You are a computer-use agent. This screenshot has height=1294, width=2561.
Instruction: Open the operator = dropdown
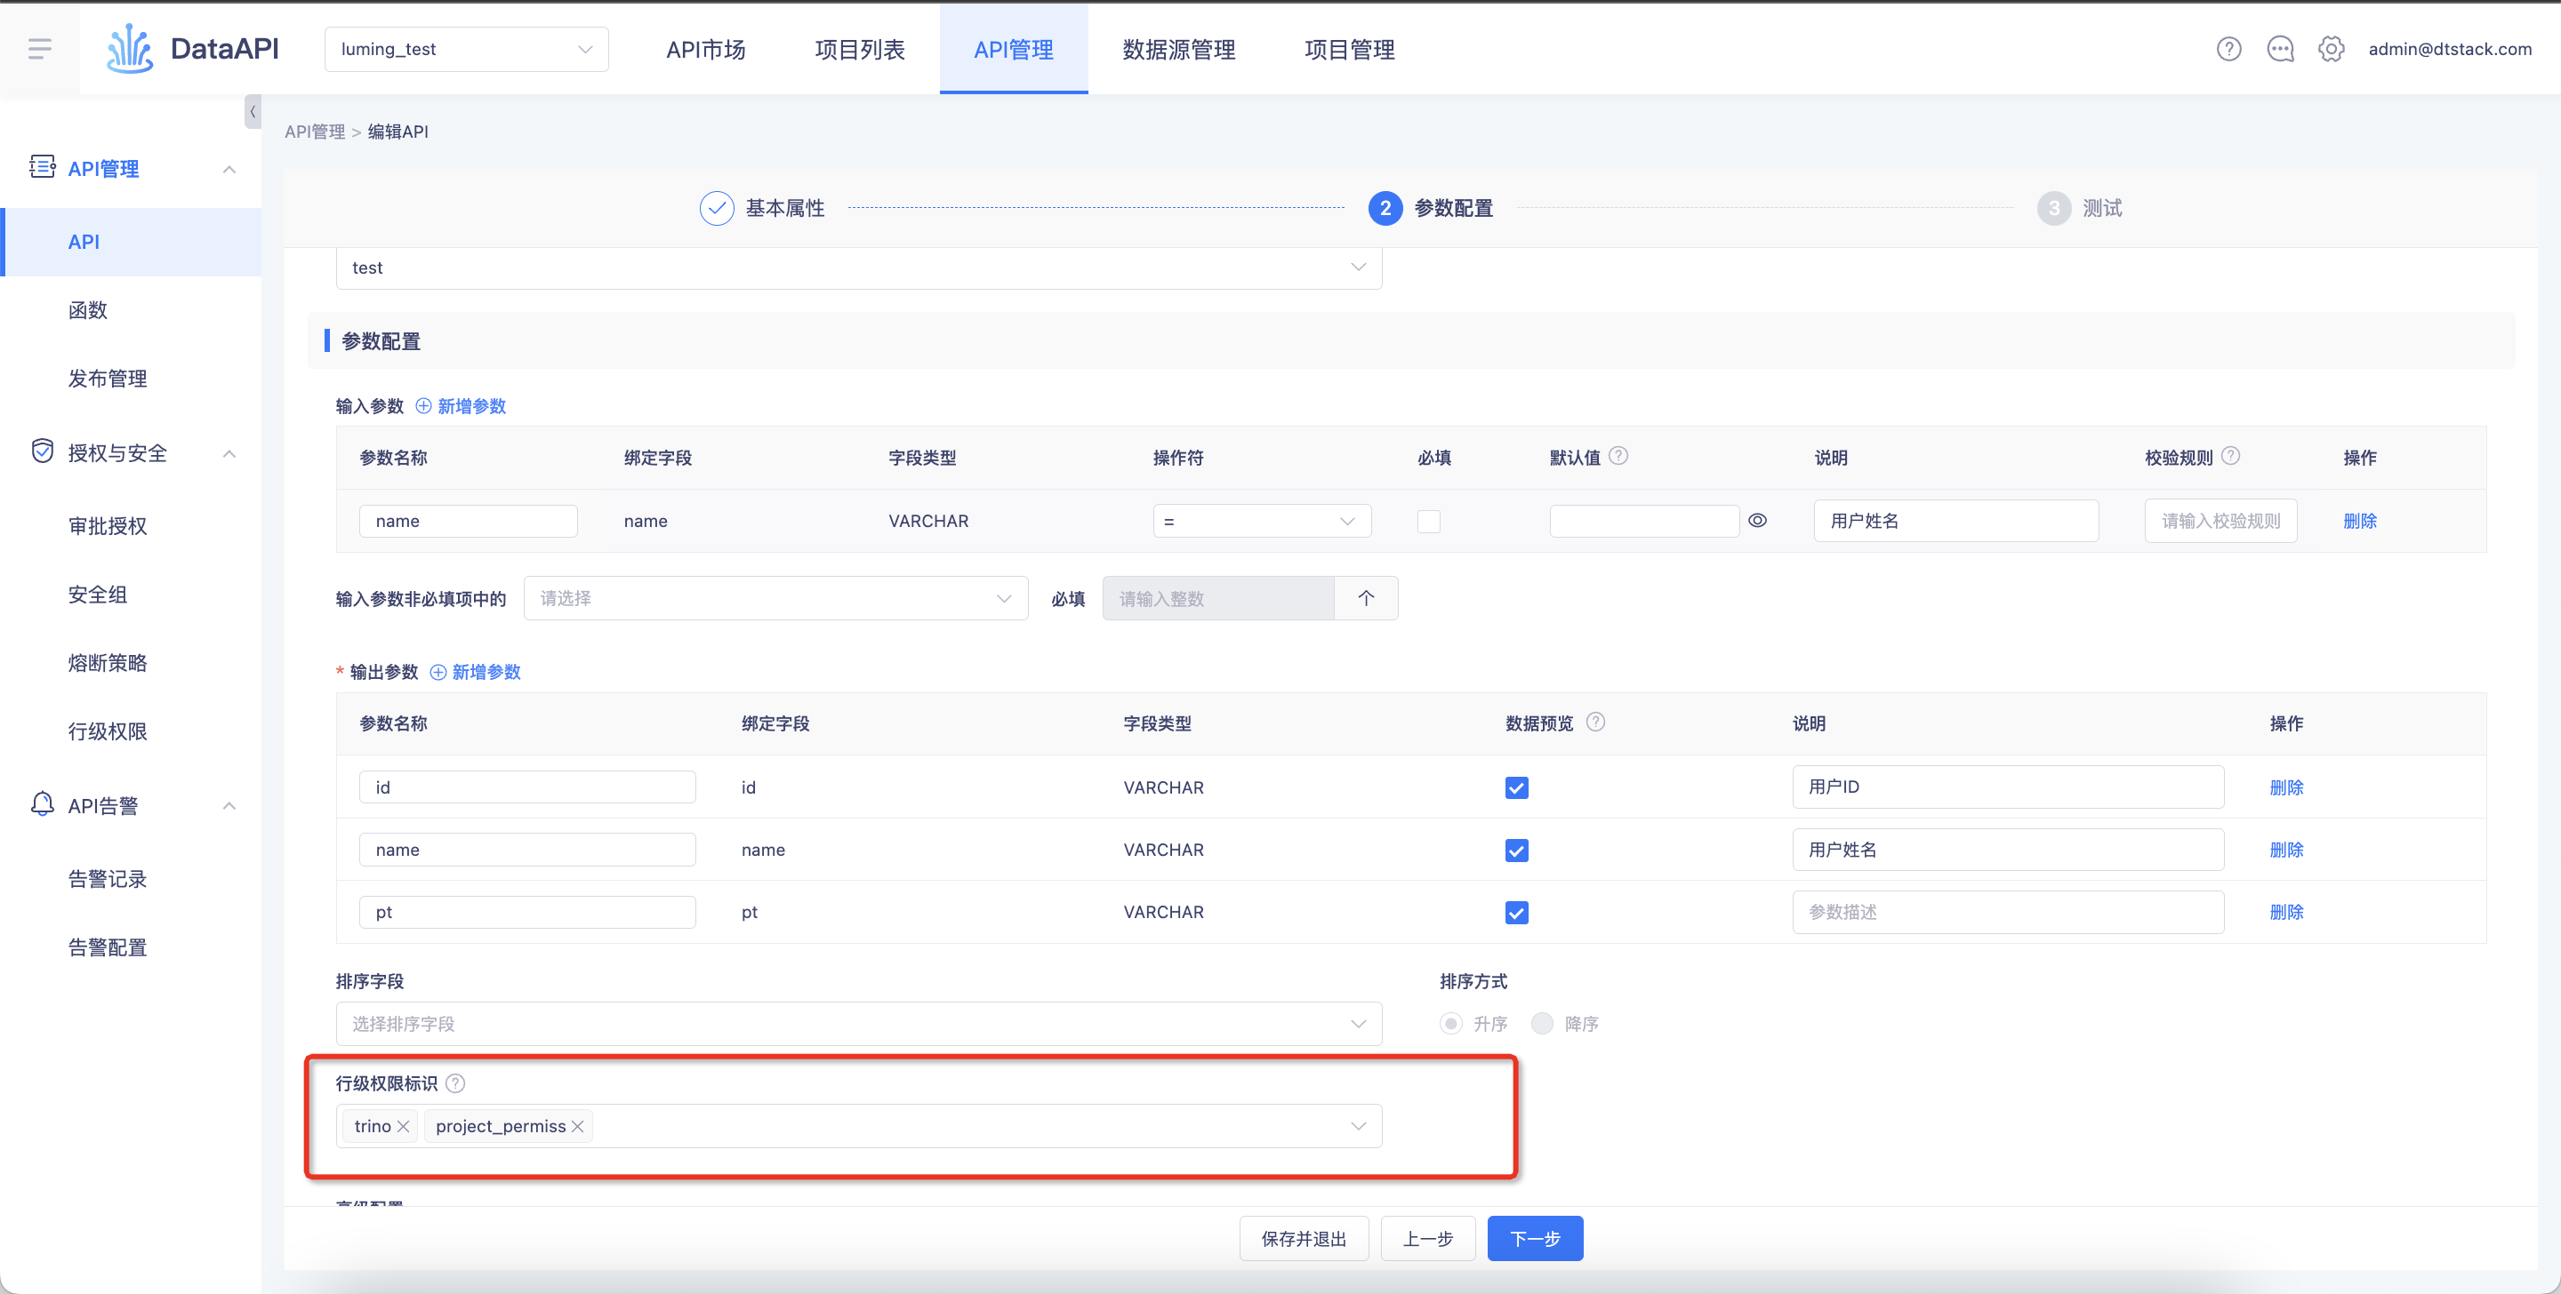(1261, 521)
